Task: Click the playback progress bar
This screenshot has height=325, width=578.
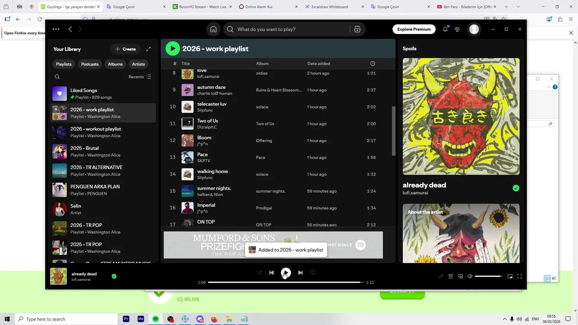Action: click(286, 283)
